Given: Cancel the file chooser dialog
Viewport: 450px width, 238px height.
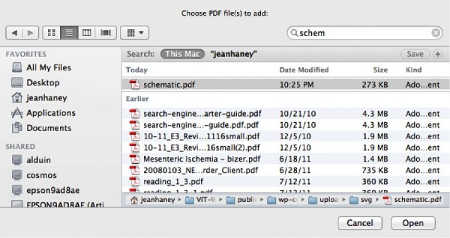Looking at the screenshot, I should pos(360,223).
